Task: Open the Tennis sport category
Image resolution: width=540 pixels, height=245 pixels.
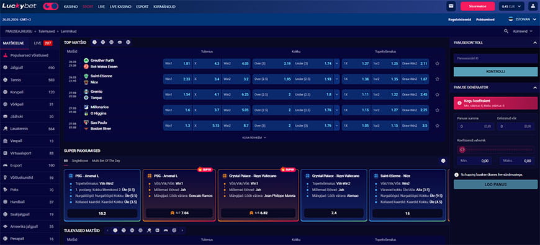Action: (x=30, y=80)
